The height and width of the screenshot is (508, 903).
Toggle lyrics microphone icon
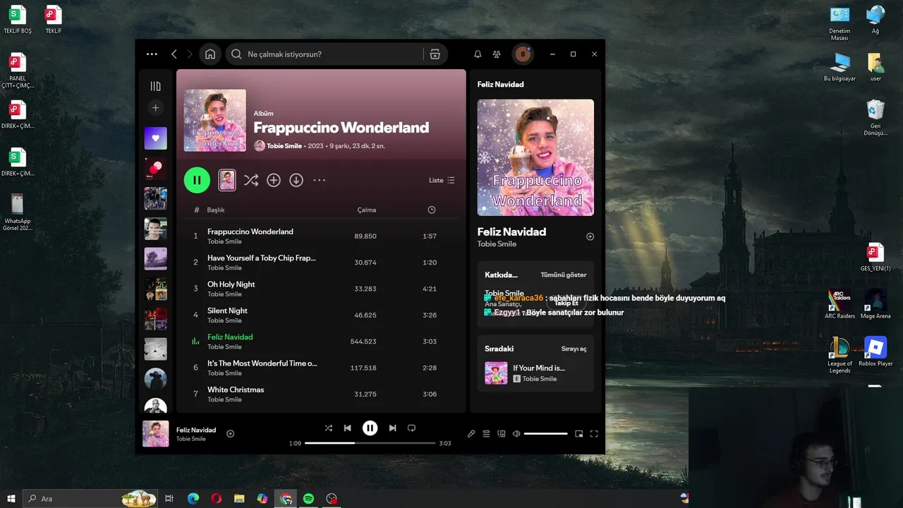pyautogui.click(x=471, y=434)
